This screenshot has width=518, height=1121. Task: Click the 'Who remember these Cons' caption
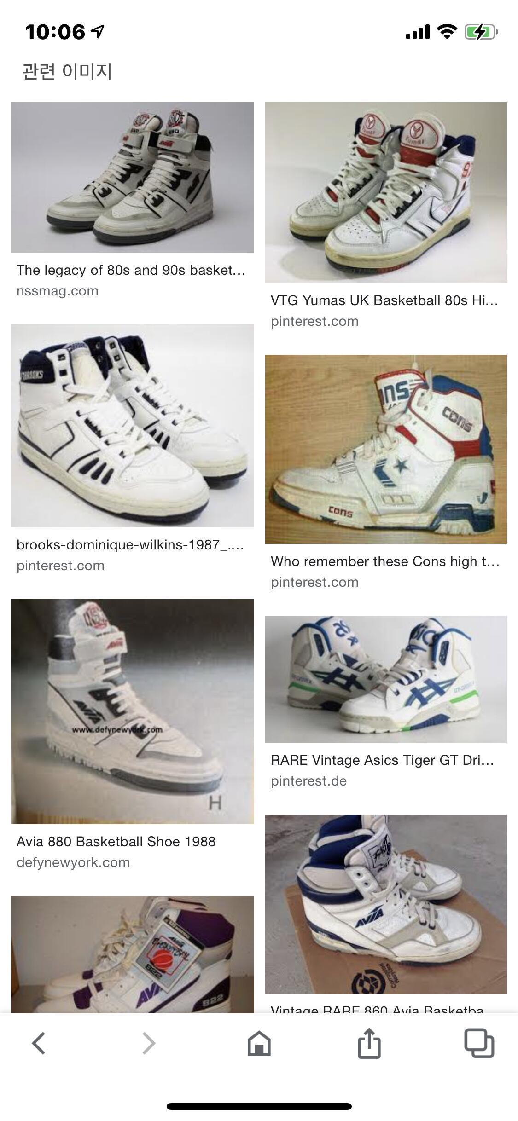385,561
